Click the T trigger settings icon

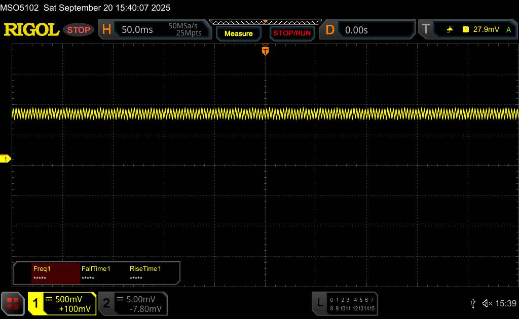[426, 30]
